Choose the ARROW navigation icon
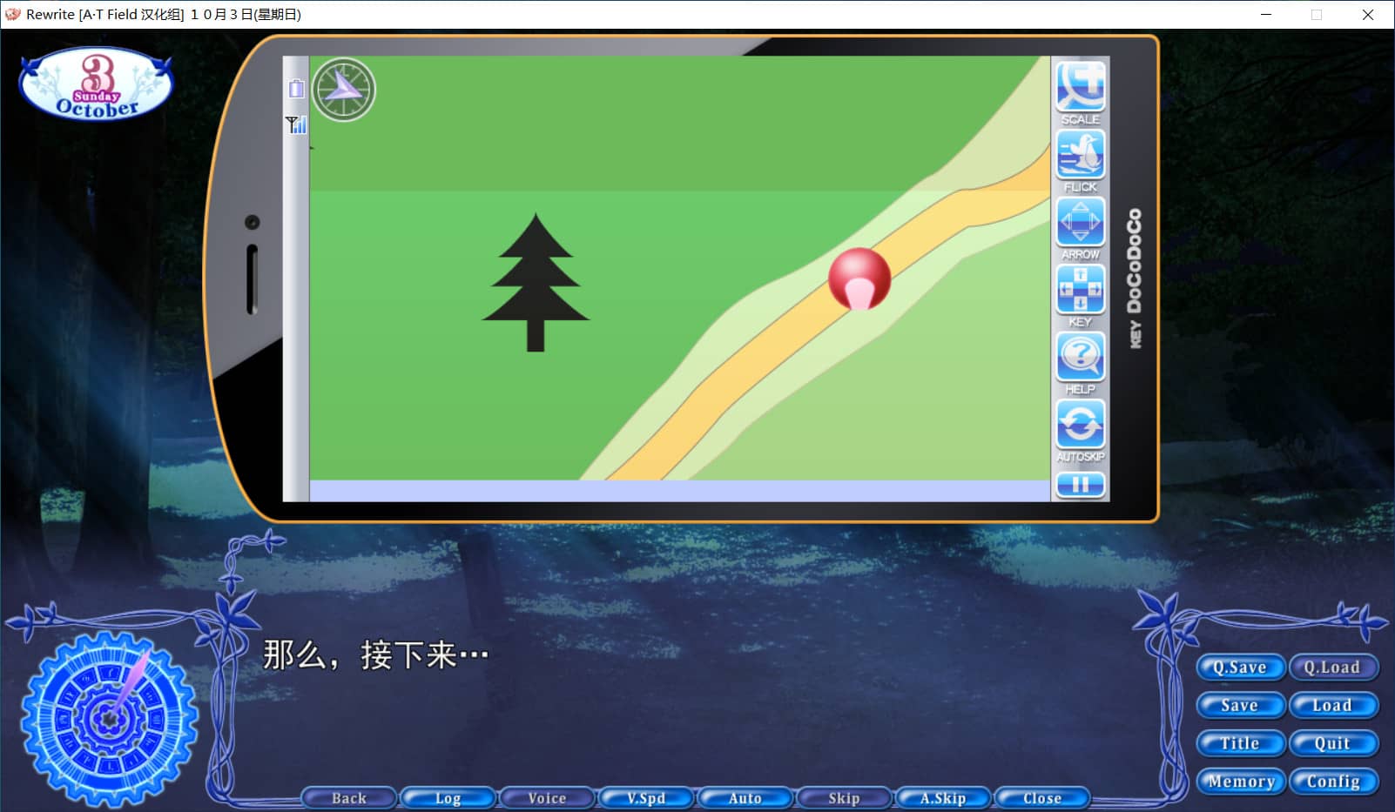1395x812 pixels. 1080,222
